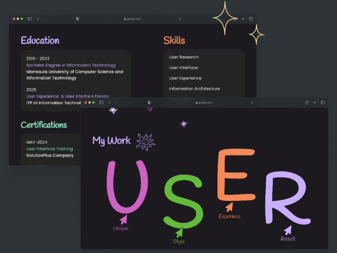
Task: Open new tab in back browser window
Action: pos(243,19)
